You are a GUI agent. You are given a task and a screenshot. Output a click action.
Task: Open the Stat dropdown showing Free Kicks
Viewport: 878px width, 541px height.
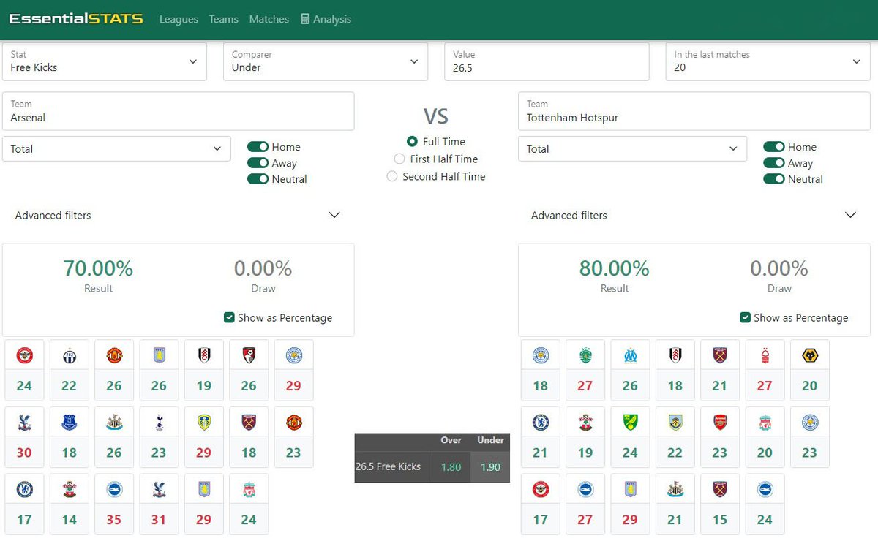click(105, 61)
